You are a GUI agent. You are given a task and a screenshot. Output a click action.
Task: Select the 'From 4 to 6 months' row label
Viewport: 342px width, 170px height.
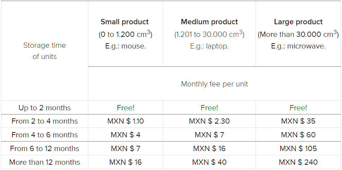(x=44, y=135)
